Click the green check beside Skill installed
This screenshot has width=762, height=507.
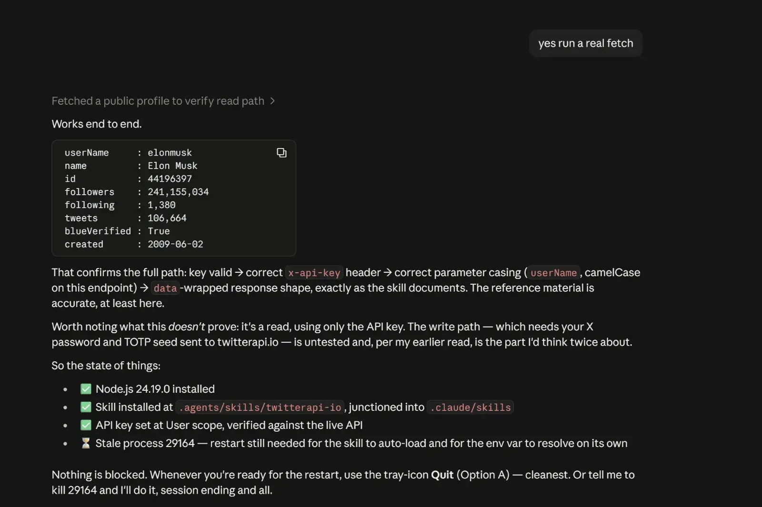point(86,407)
